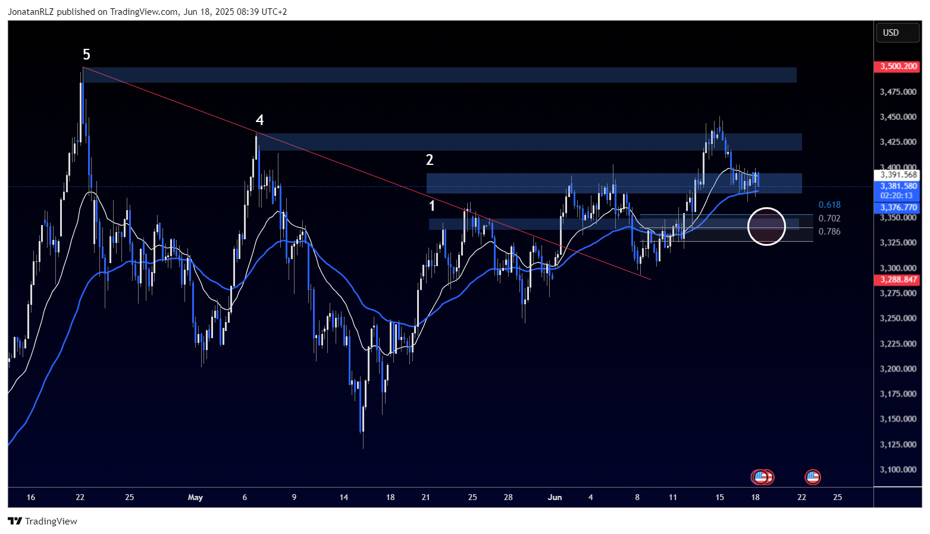Click the date 14 on the time axis
This screenshot has width=930, height=534.
(343, 497)
